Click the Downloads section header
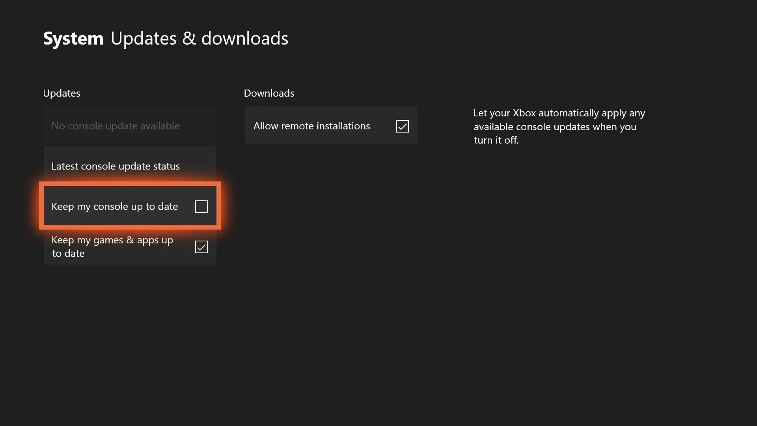Screen dimensions: 757x426 (269, 93)
